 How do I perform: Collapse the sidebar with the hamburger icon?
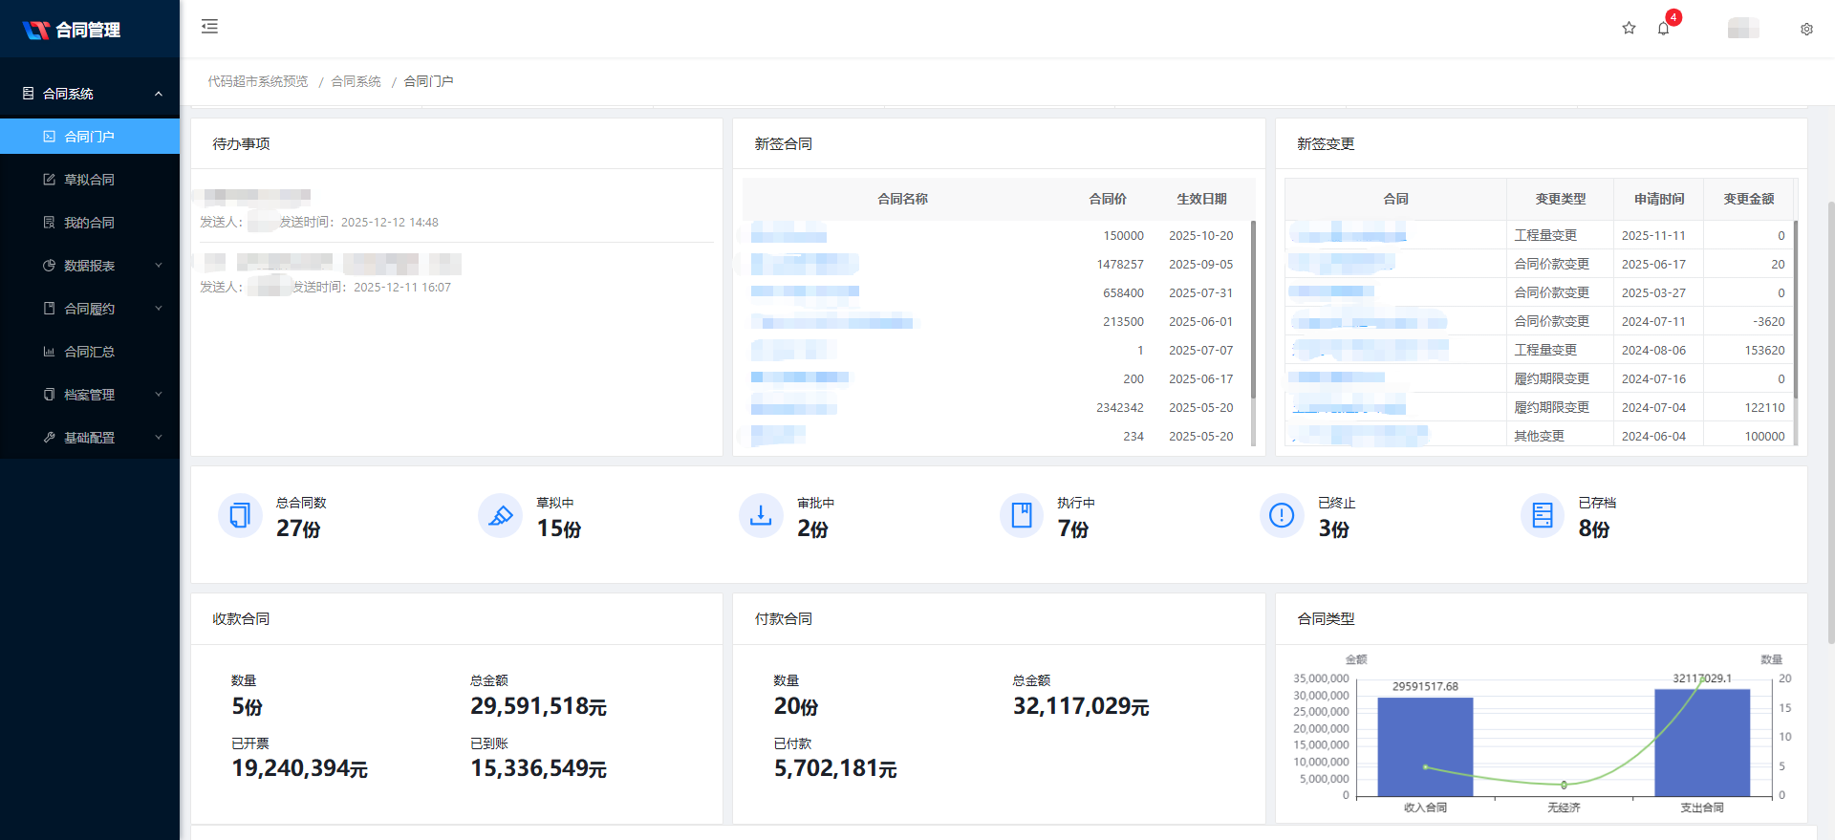[x=209, y=27]
